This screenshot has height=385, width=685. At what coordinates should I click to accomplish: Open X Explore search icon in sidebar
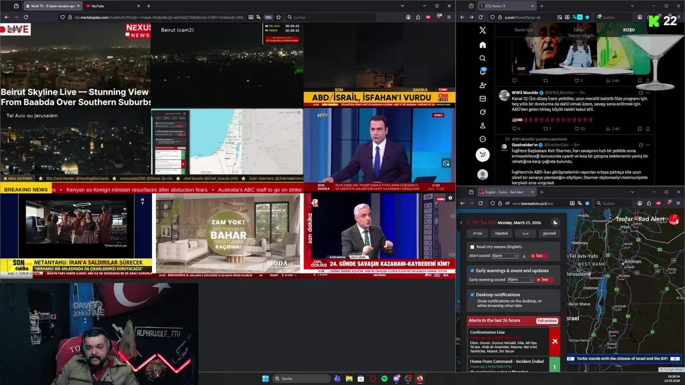tap(482, 58)
